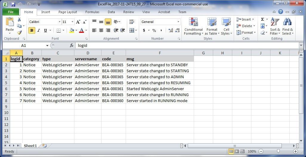Click Save icon in Quick Access toolbar

[13, 4]
